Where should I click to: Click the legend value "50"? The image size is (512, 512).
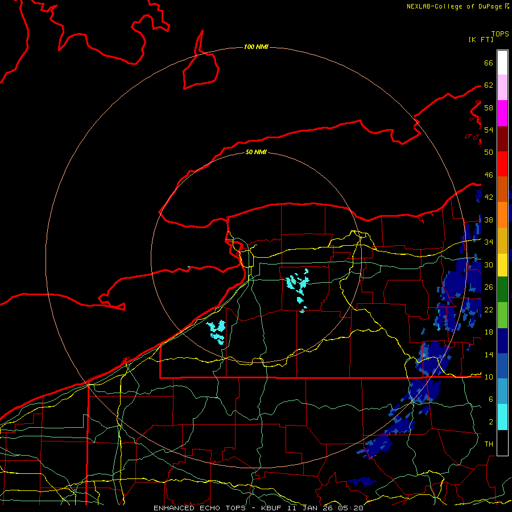pyautogui.click(x=489, y=152)
